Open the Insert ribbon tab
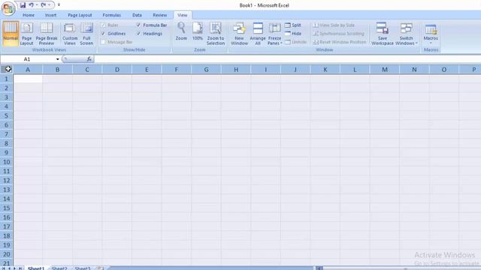Image resolution: width=481 pixels, height=270 pixels. (50, 15)
